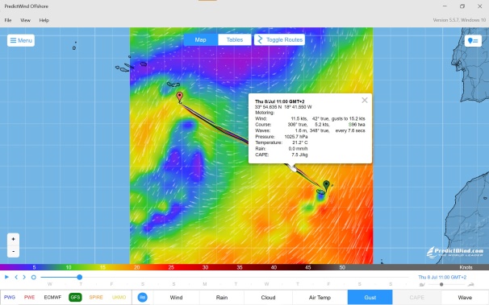
Task: Click the red route start pin
Action: point(180,97)
